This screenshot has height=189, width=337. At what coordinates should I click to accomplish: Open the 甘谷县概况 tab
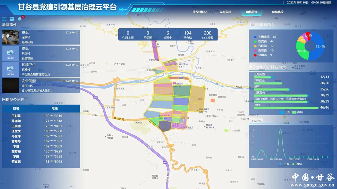coord(199,12)
